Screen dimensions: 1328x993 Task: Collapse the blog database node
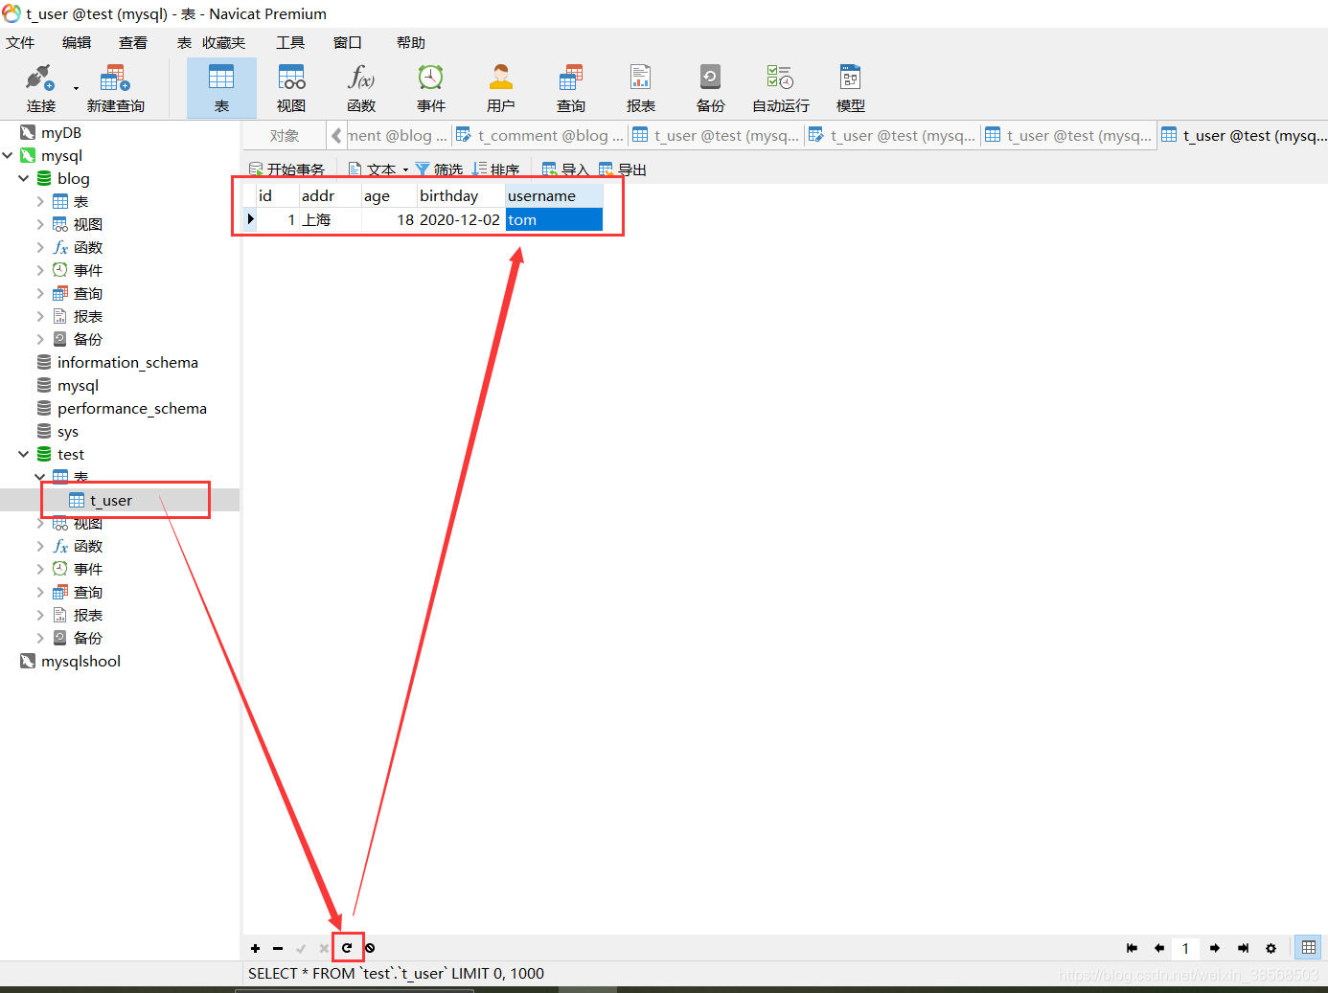(x=24, y=178)
